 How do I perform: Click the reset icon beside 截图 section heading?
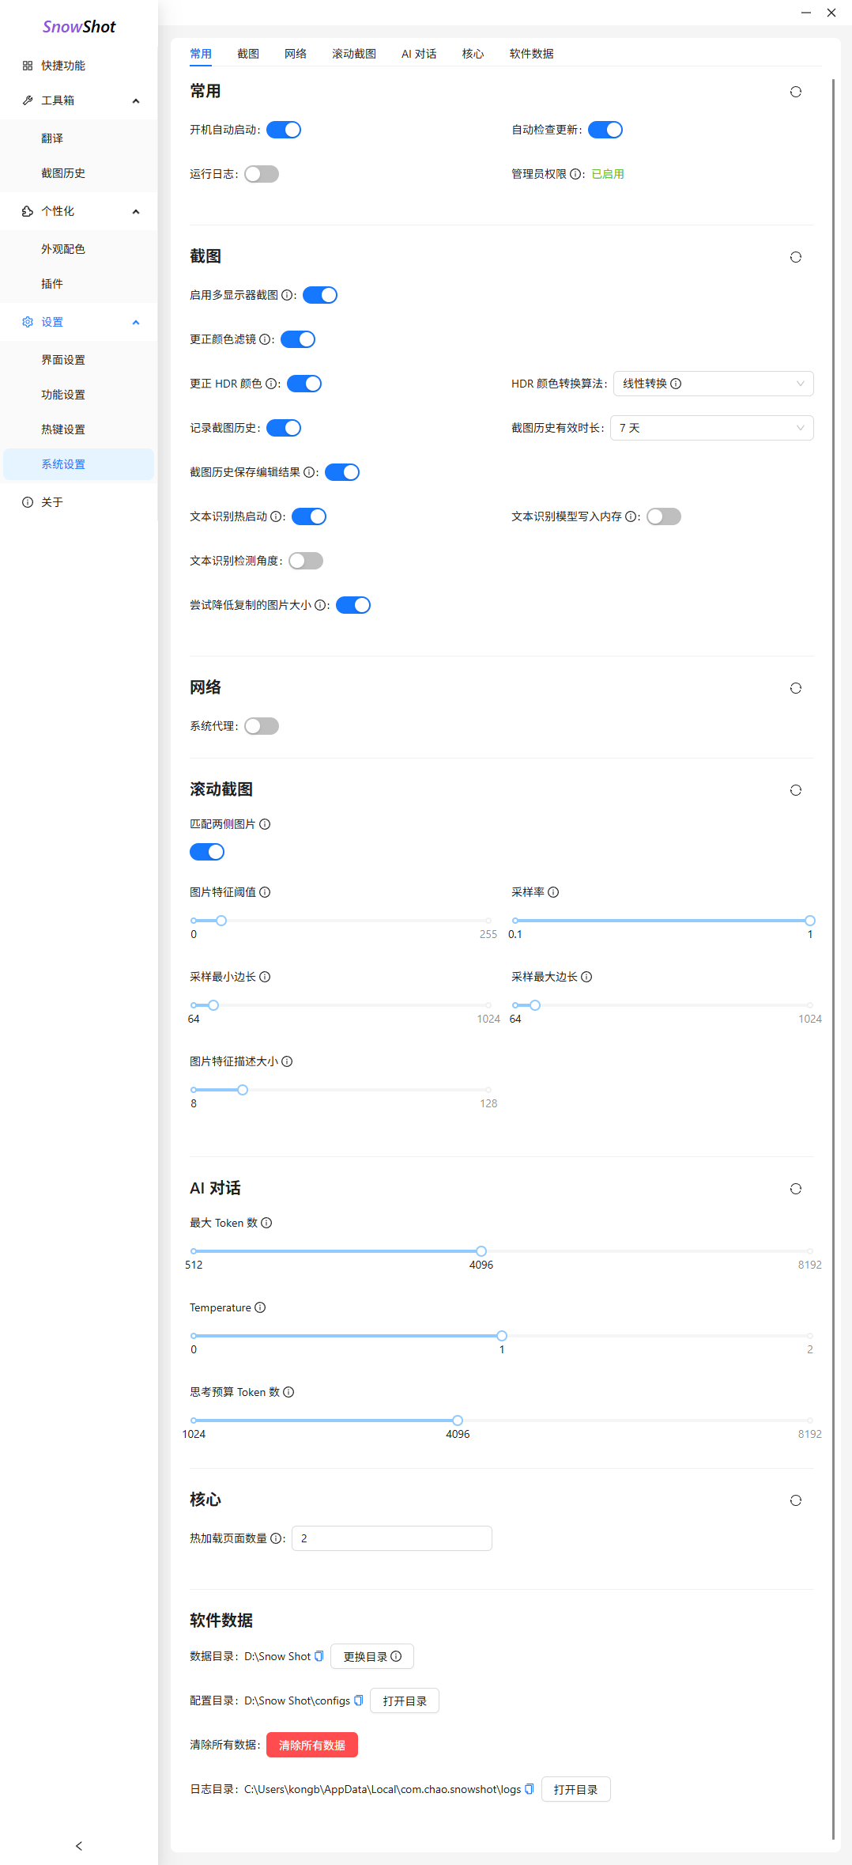pyautogui.click(x=795, y=257)
